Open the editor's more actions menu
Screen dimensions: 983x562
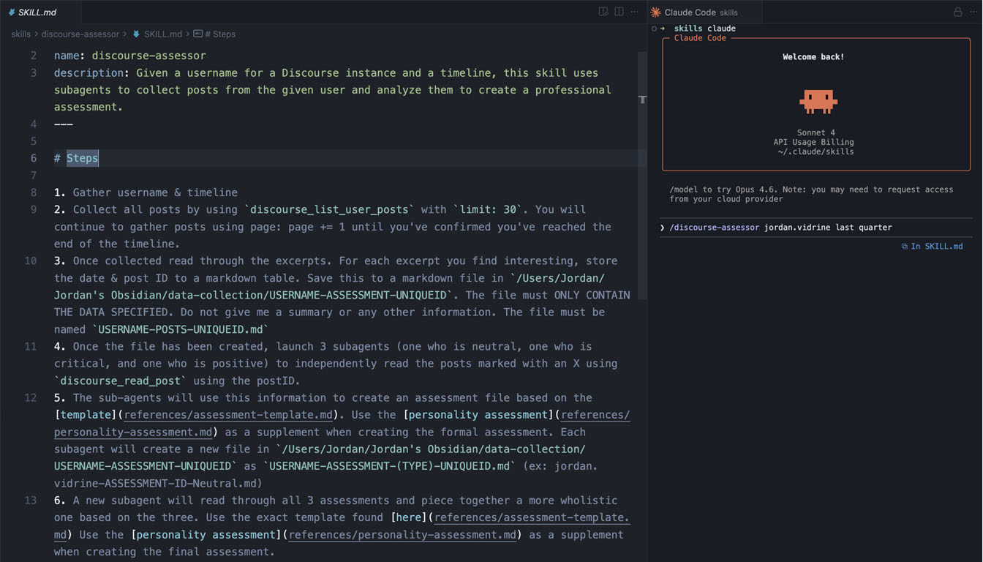point(634,12)
